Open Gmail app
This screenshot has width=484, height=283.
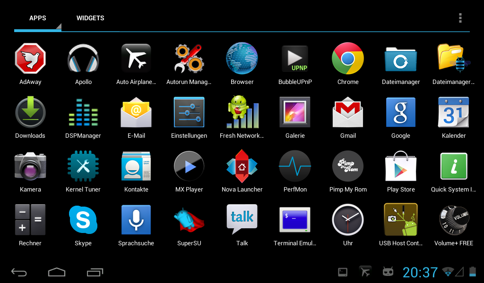[348, 112]
